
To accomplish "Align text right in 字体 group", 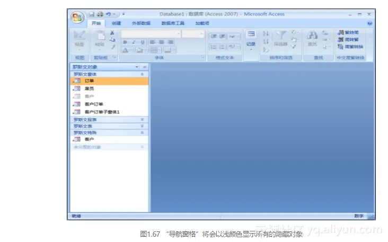I will coord(170,42).
